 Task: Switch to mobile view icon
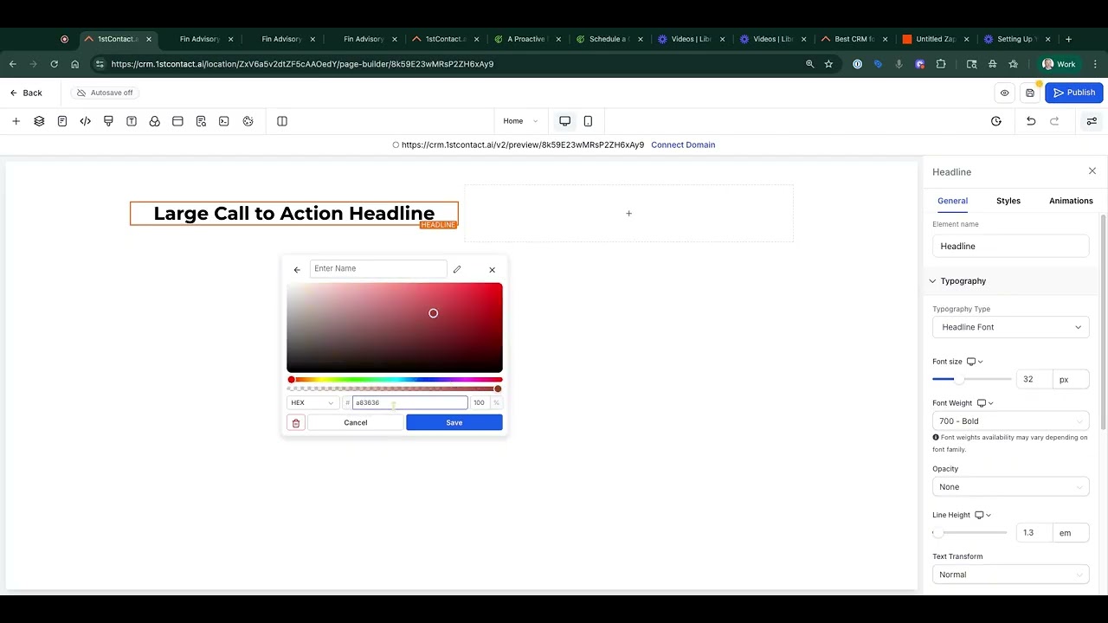(588, 121)
